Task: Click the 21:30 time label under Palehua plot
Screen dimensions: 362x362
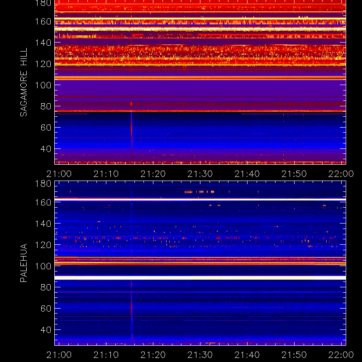Action: [x=200, y=355]
